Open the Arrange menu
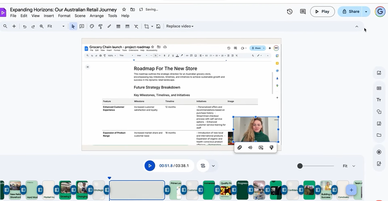Screen dimensions: 388x201 point(96,16)
